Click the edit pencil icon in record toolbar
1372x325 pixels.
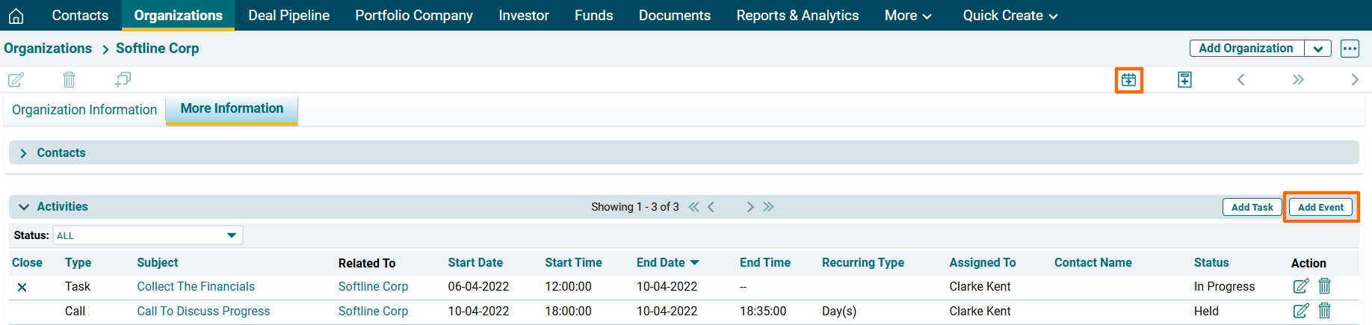[16, 79]
